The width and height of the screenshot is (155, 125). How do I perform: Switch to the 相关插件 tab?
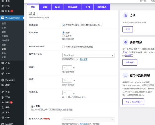pyautogui.click(x=102, y=7)
